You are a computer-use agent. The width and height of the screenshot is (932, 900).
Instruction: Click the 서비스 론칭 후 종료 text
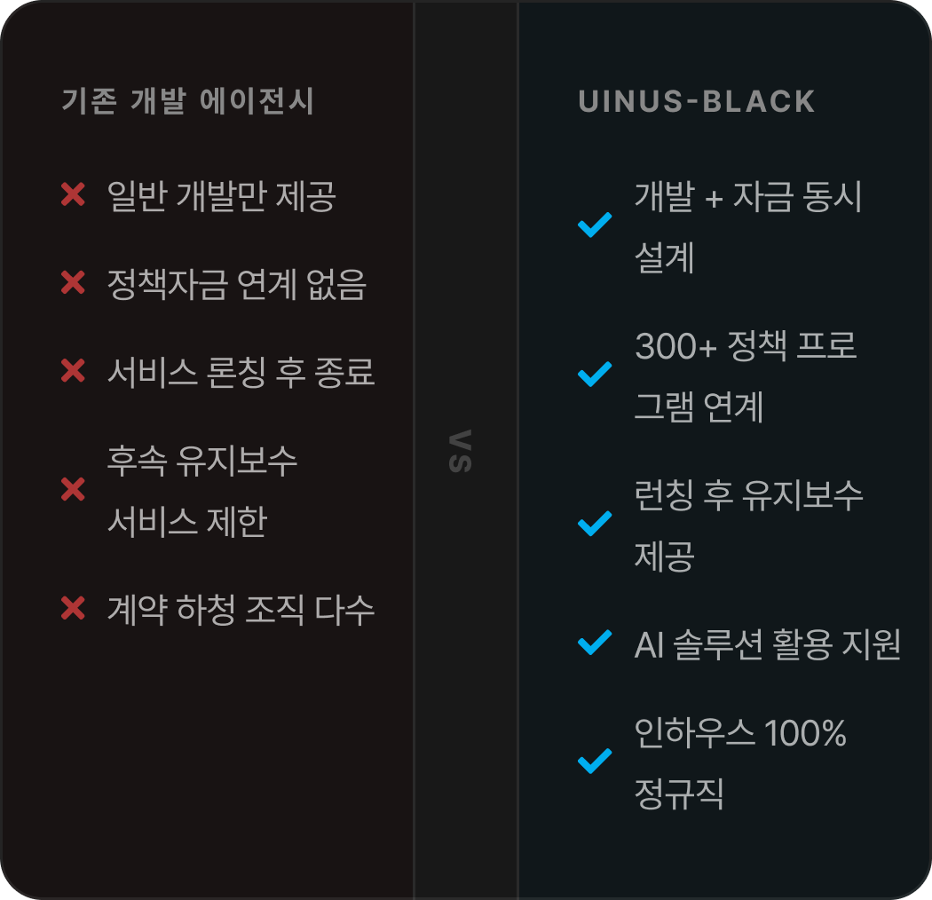click(241, 373)
